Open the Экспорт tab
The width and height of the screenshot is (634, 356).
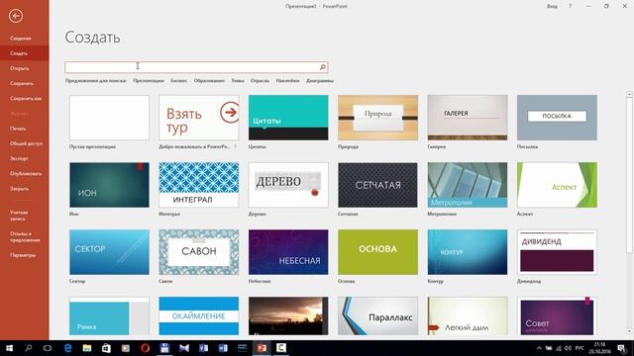click(x=19, y=158)
